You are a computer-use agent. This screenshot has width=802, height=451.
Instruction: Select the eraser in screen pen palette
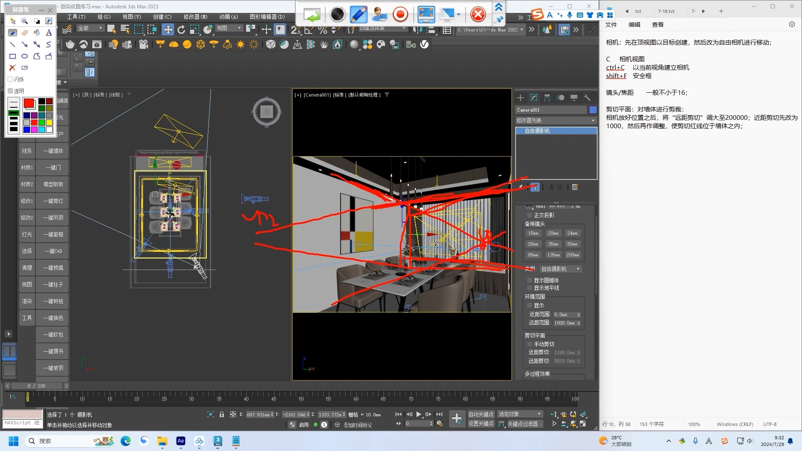[25, 33]
